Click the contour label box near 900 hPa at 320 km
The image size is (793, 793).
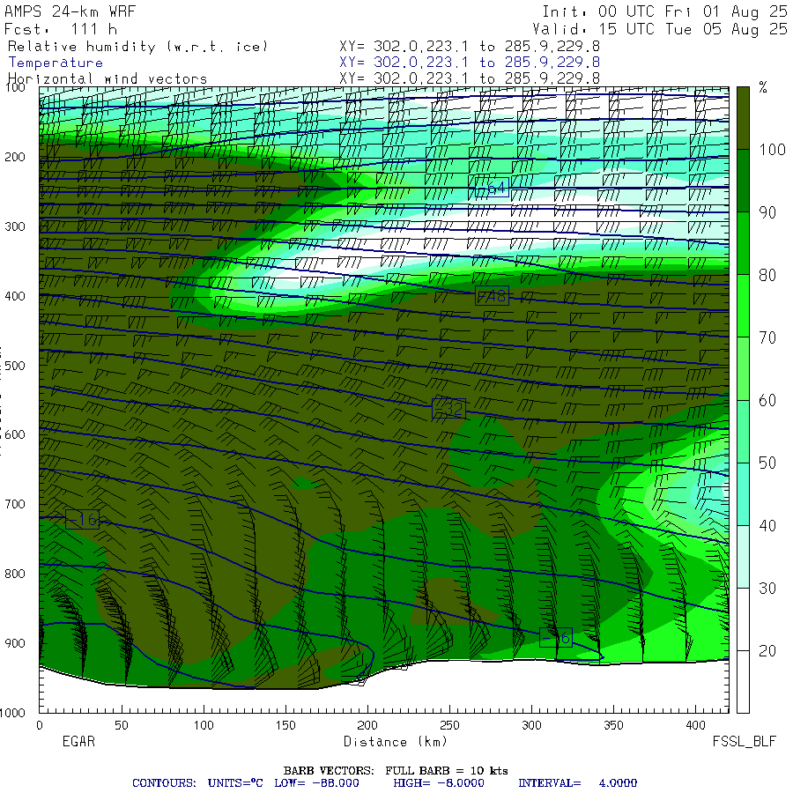point(556,638)
